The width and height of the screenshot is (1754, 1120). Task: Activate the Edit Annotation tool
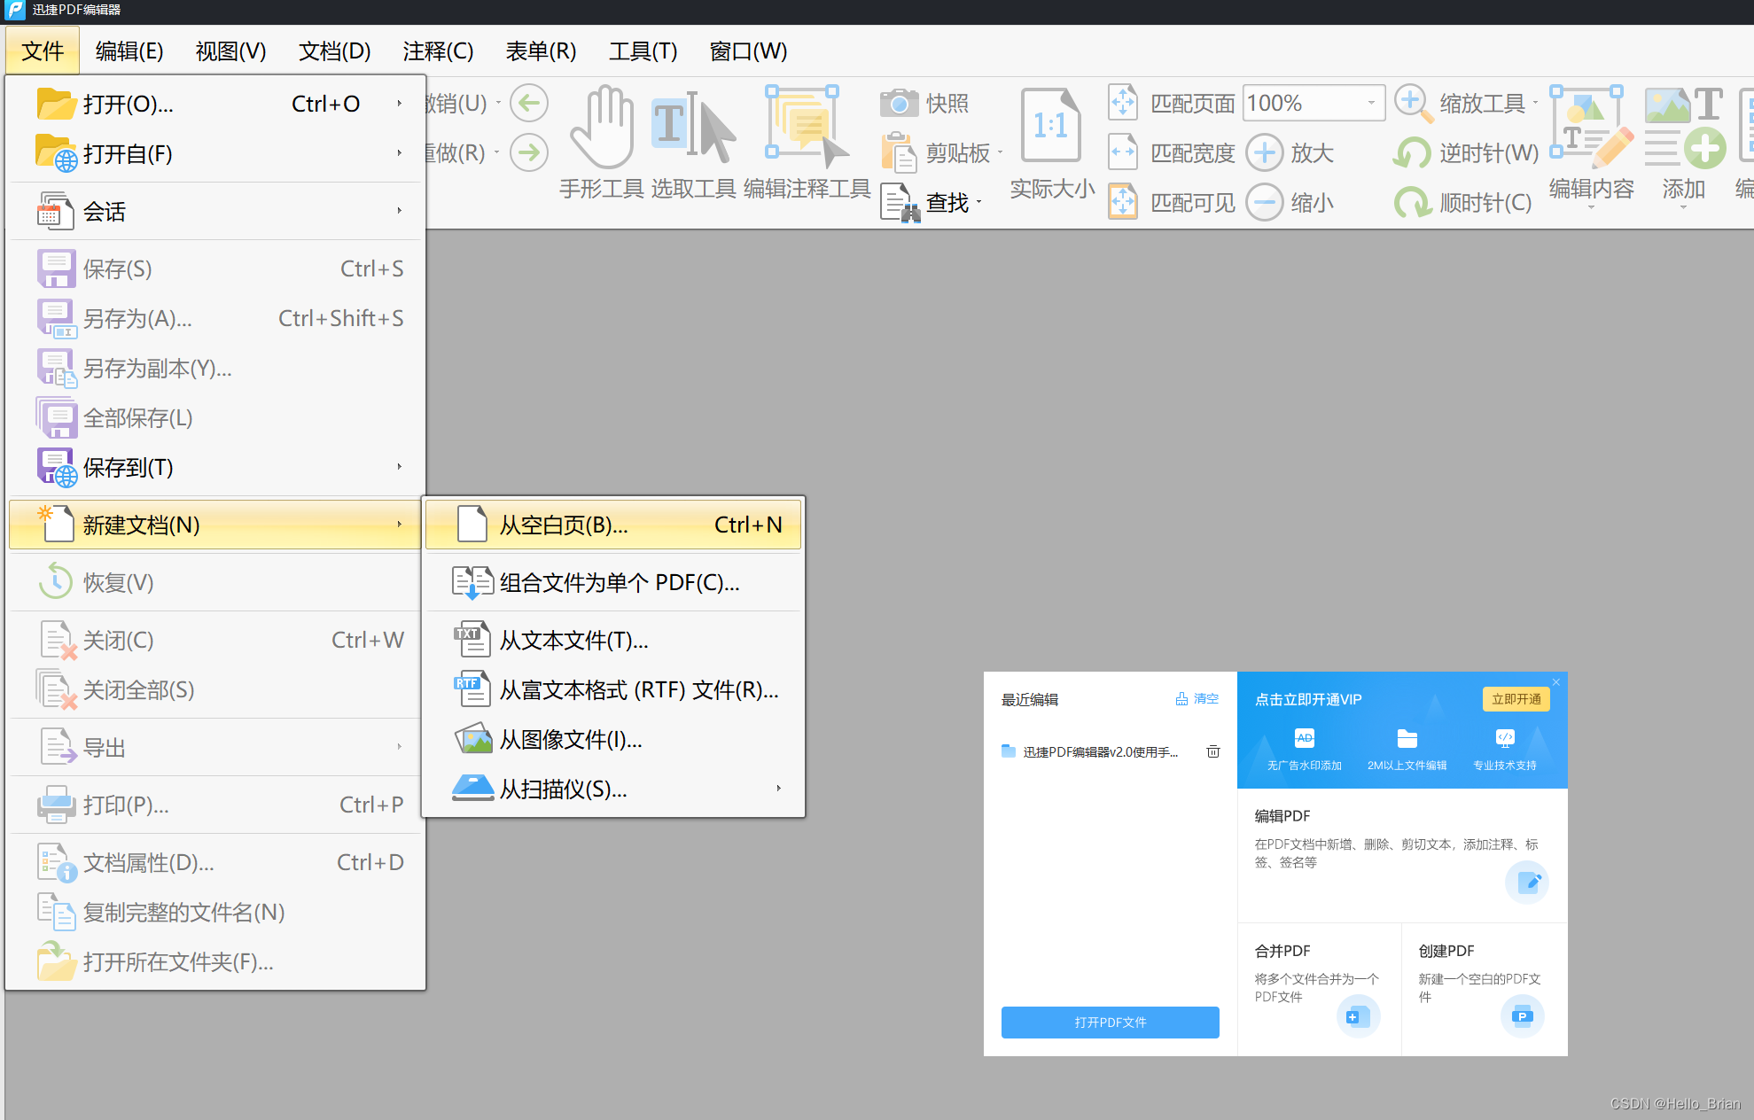point(807,128)
